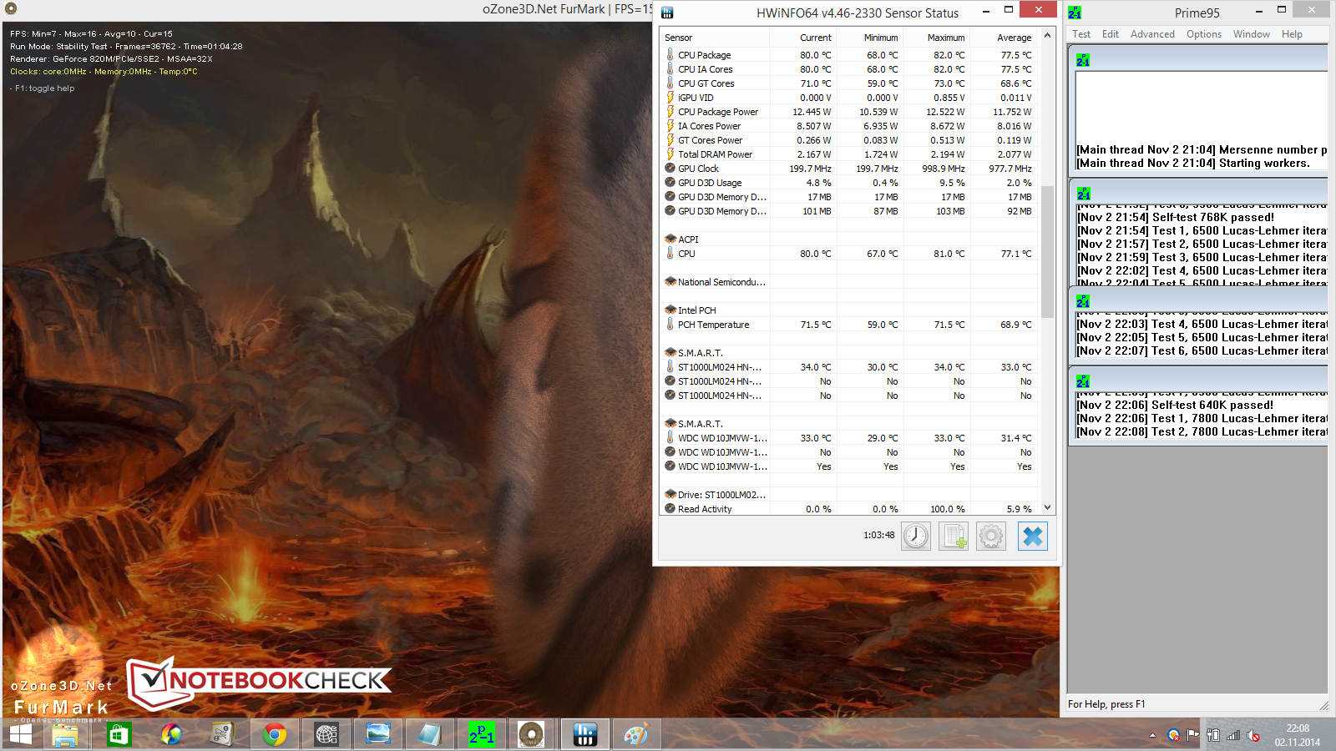
Task: Open Action Center flag in the tray
Action: pyautogui.click(x=1193, y=735)
